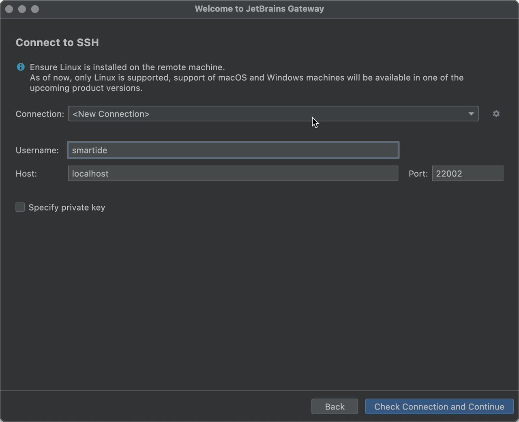Image resolution: width=519 pixels, height=422 pixels.
Task: Maximize the window with the third title bar button
Action: pyautogui.click(x=35, y=9)
